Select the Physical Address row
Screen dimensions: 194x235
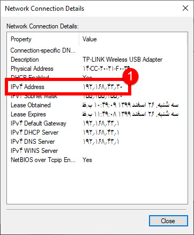tap(97, 69)
